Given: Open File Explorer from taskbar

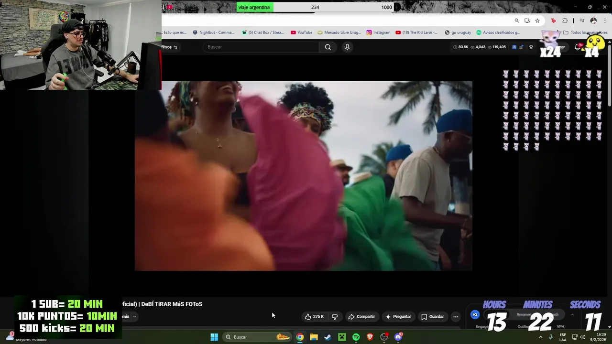Looking at the screenshot, I should coord(314,337).
